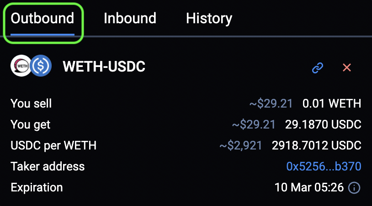
Task: Switch to the Outbound tab
Action: click(43, 19)
